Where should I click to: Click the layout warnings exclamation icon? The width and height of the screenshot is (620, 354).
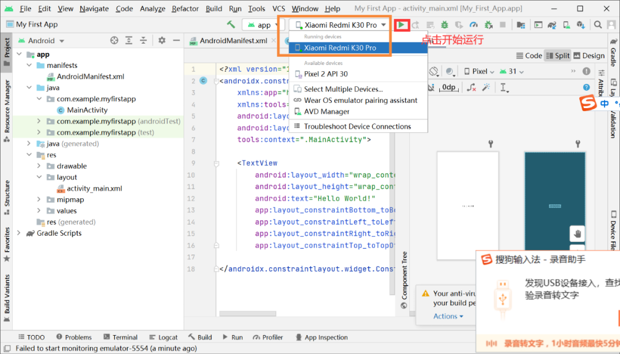(586, 71)
